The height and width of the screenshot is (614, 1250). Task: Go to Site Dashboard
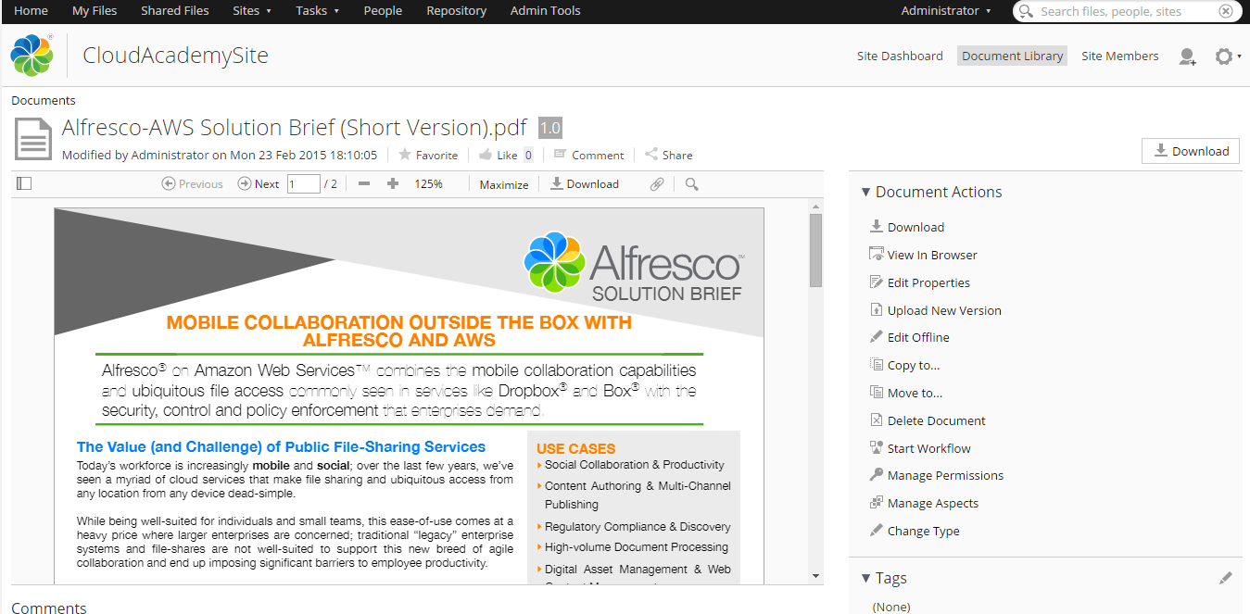[x=900, y=56]
